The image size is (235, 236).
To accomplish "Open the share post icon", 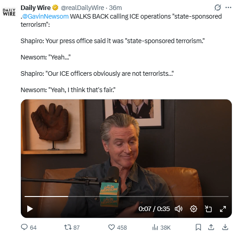I will (211, 227).
